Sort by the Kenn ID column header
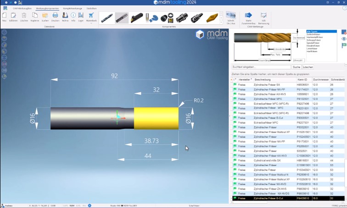Screen dimensions: 347x208 coord(302,80)
